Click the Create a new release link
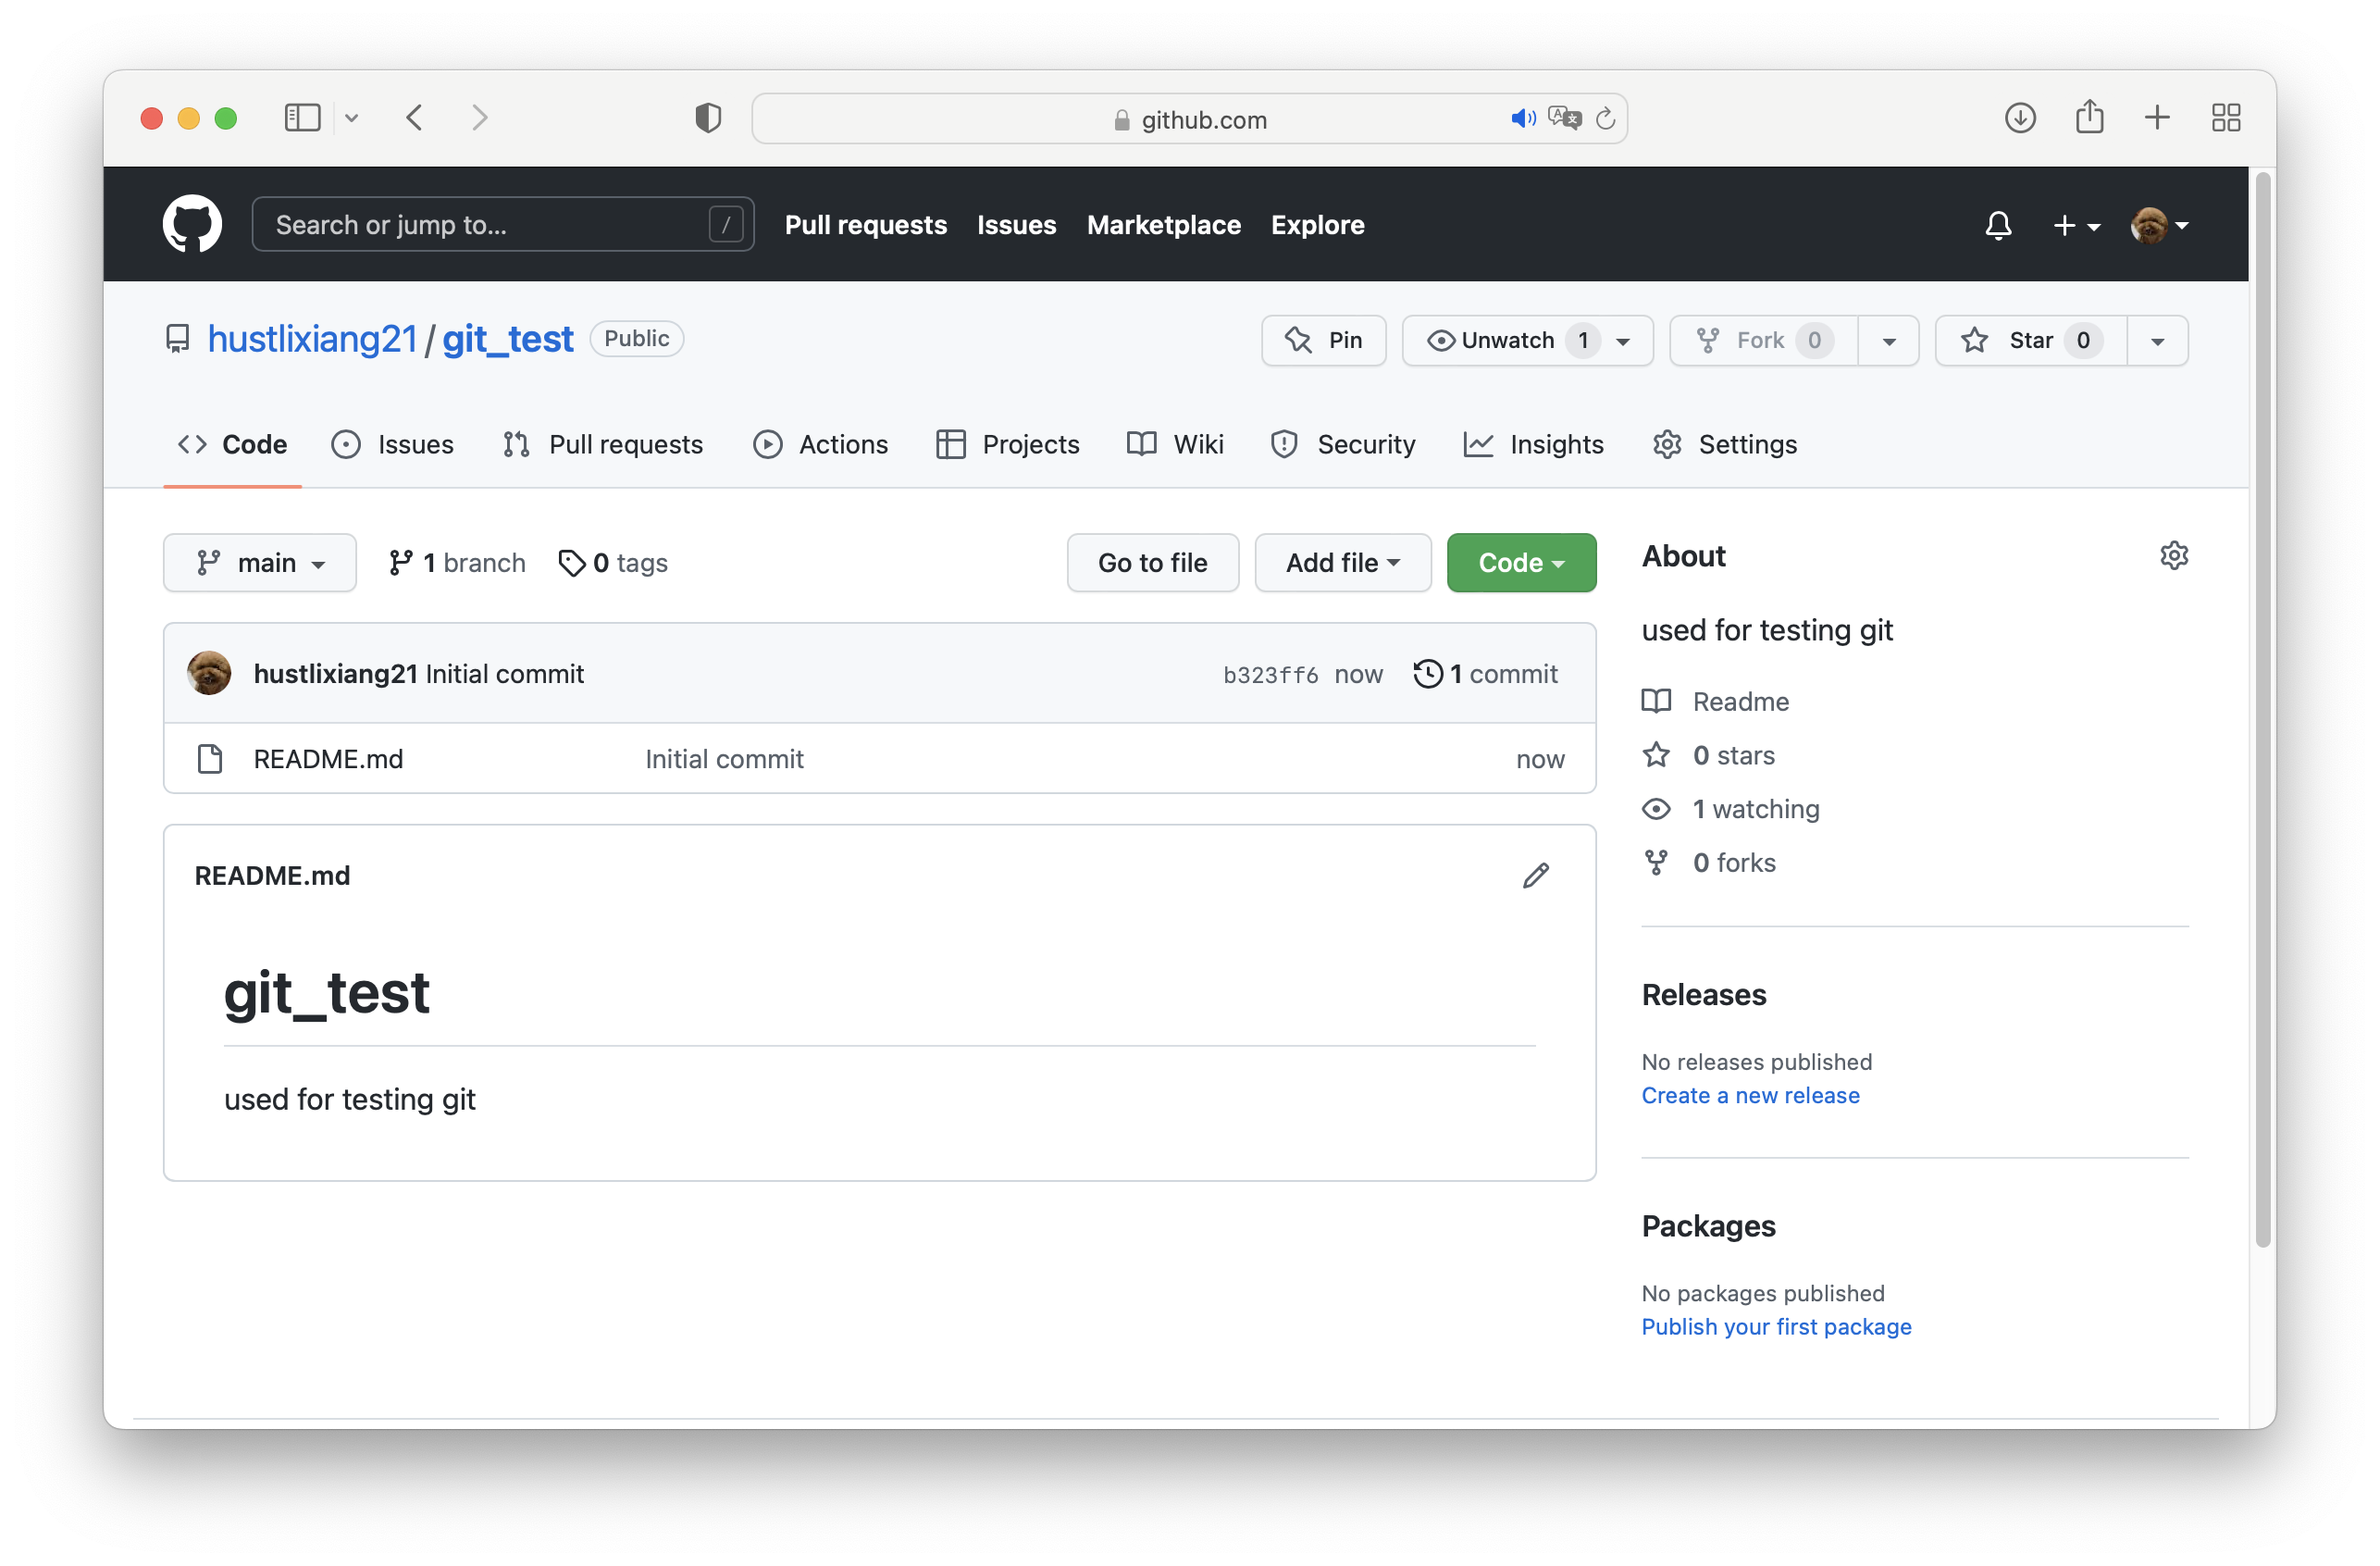 pos(1750,1095)
